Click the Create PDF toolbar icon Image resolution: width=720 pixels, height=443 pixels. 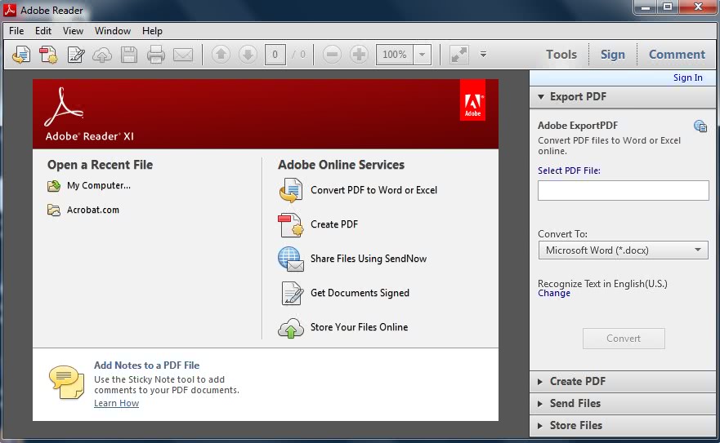tap(48, 55)
